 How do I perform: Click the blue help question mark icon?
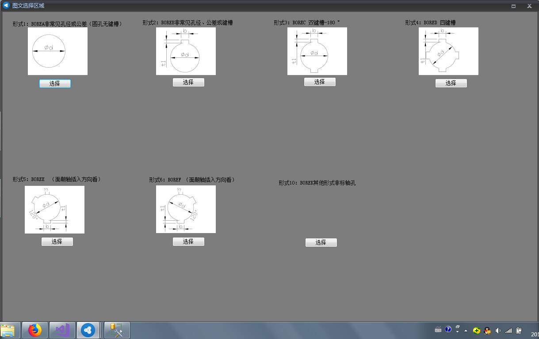click(x=448, y=329)
